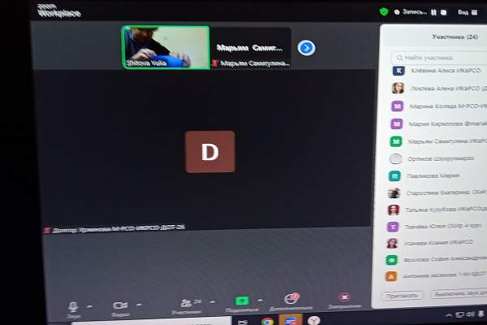487x325 pixels.
Task: Click the purple M avatar of Марина Колида
Action: tap(397, 106)
